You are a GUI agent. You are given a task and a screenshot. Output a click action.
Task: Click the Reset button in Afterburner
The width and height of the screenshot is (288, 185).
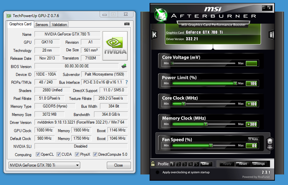tap(243, 164)
